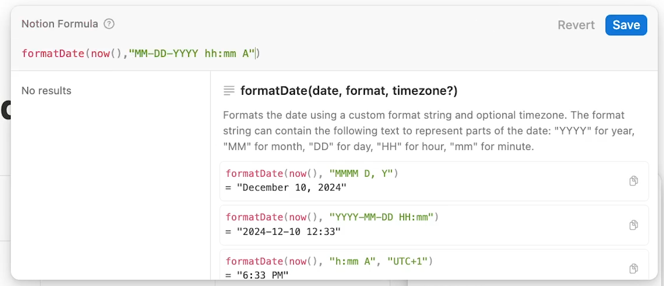Place cursor in the formula input field

click(334, 53)
